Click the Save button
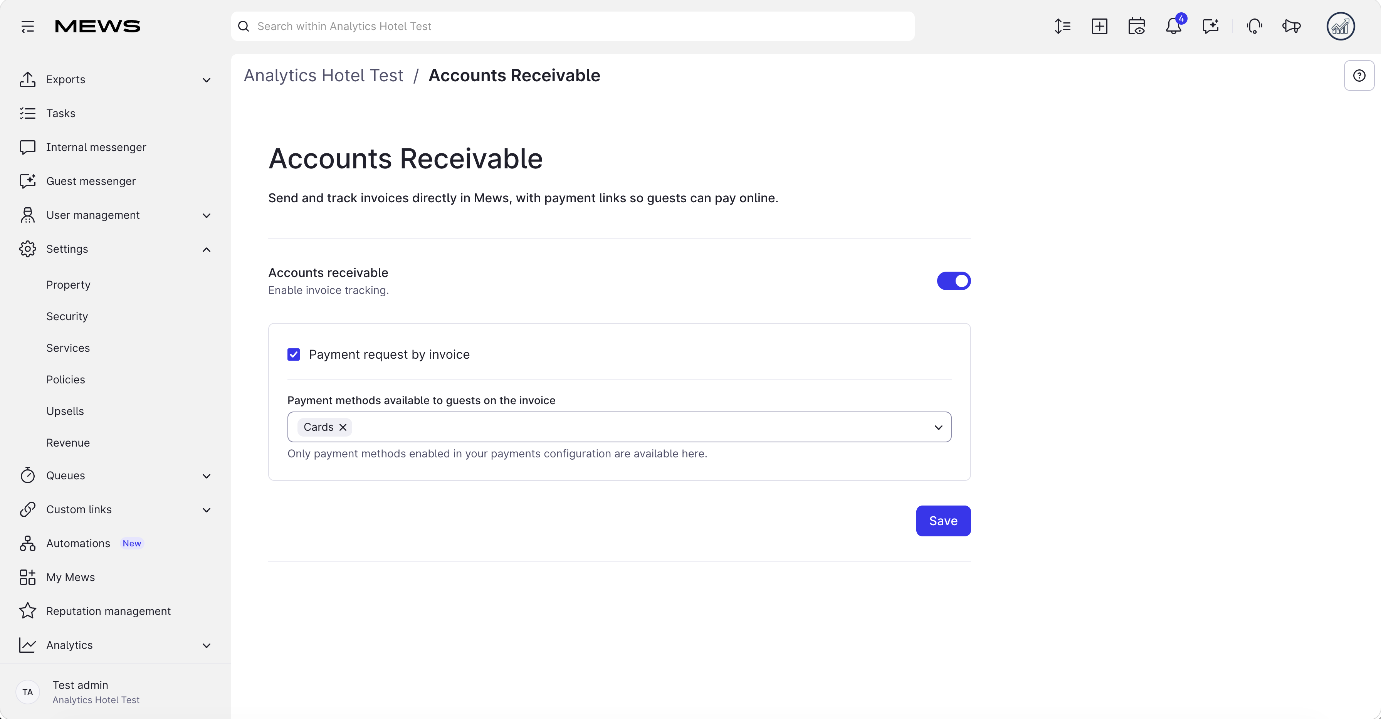The image size is (1381, 719). 943,521
